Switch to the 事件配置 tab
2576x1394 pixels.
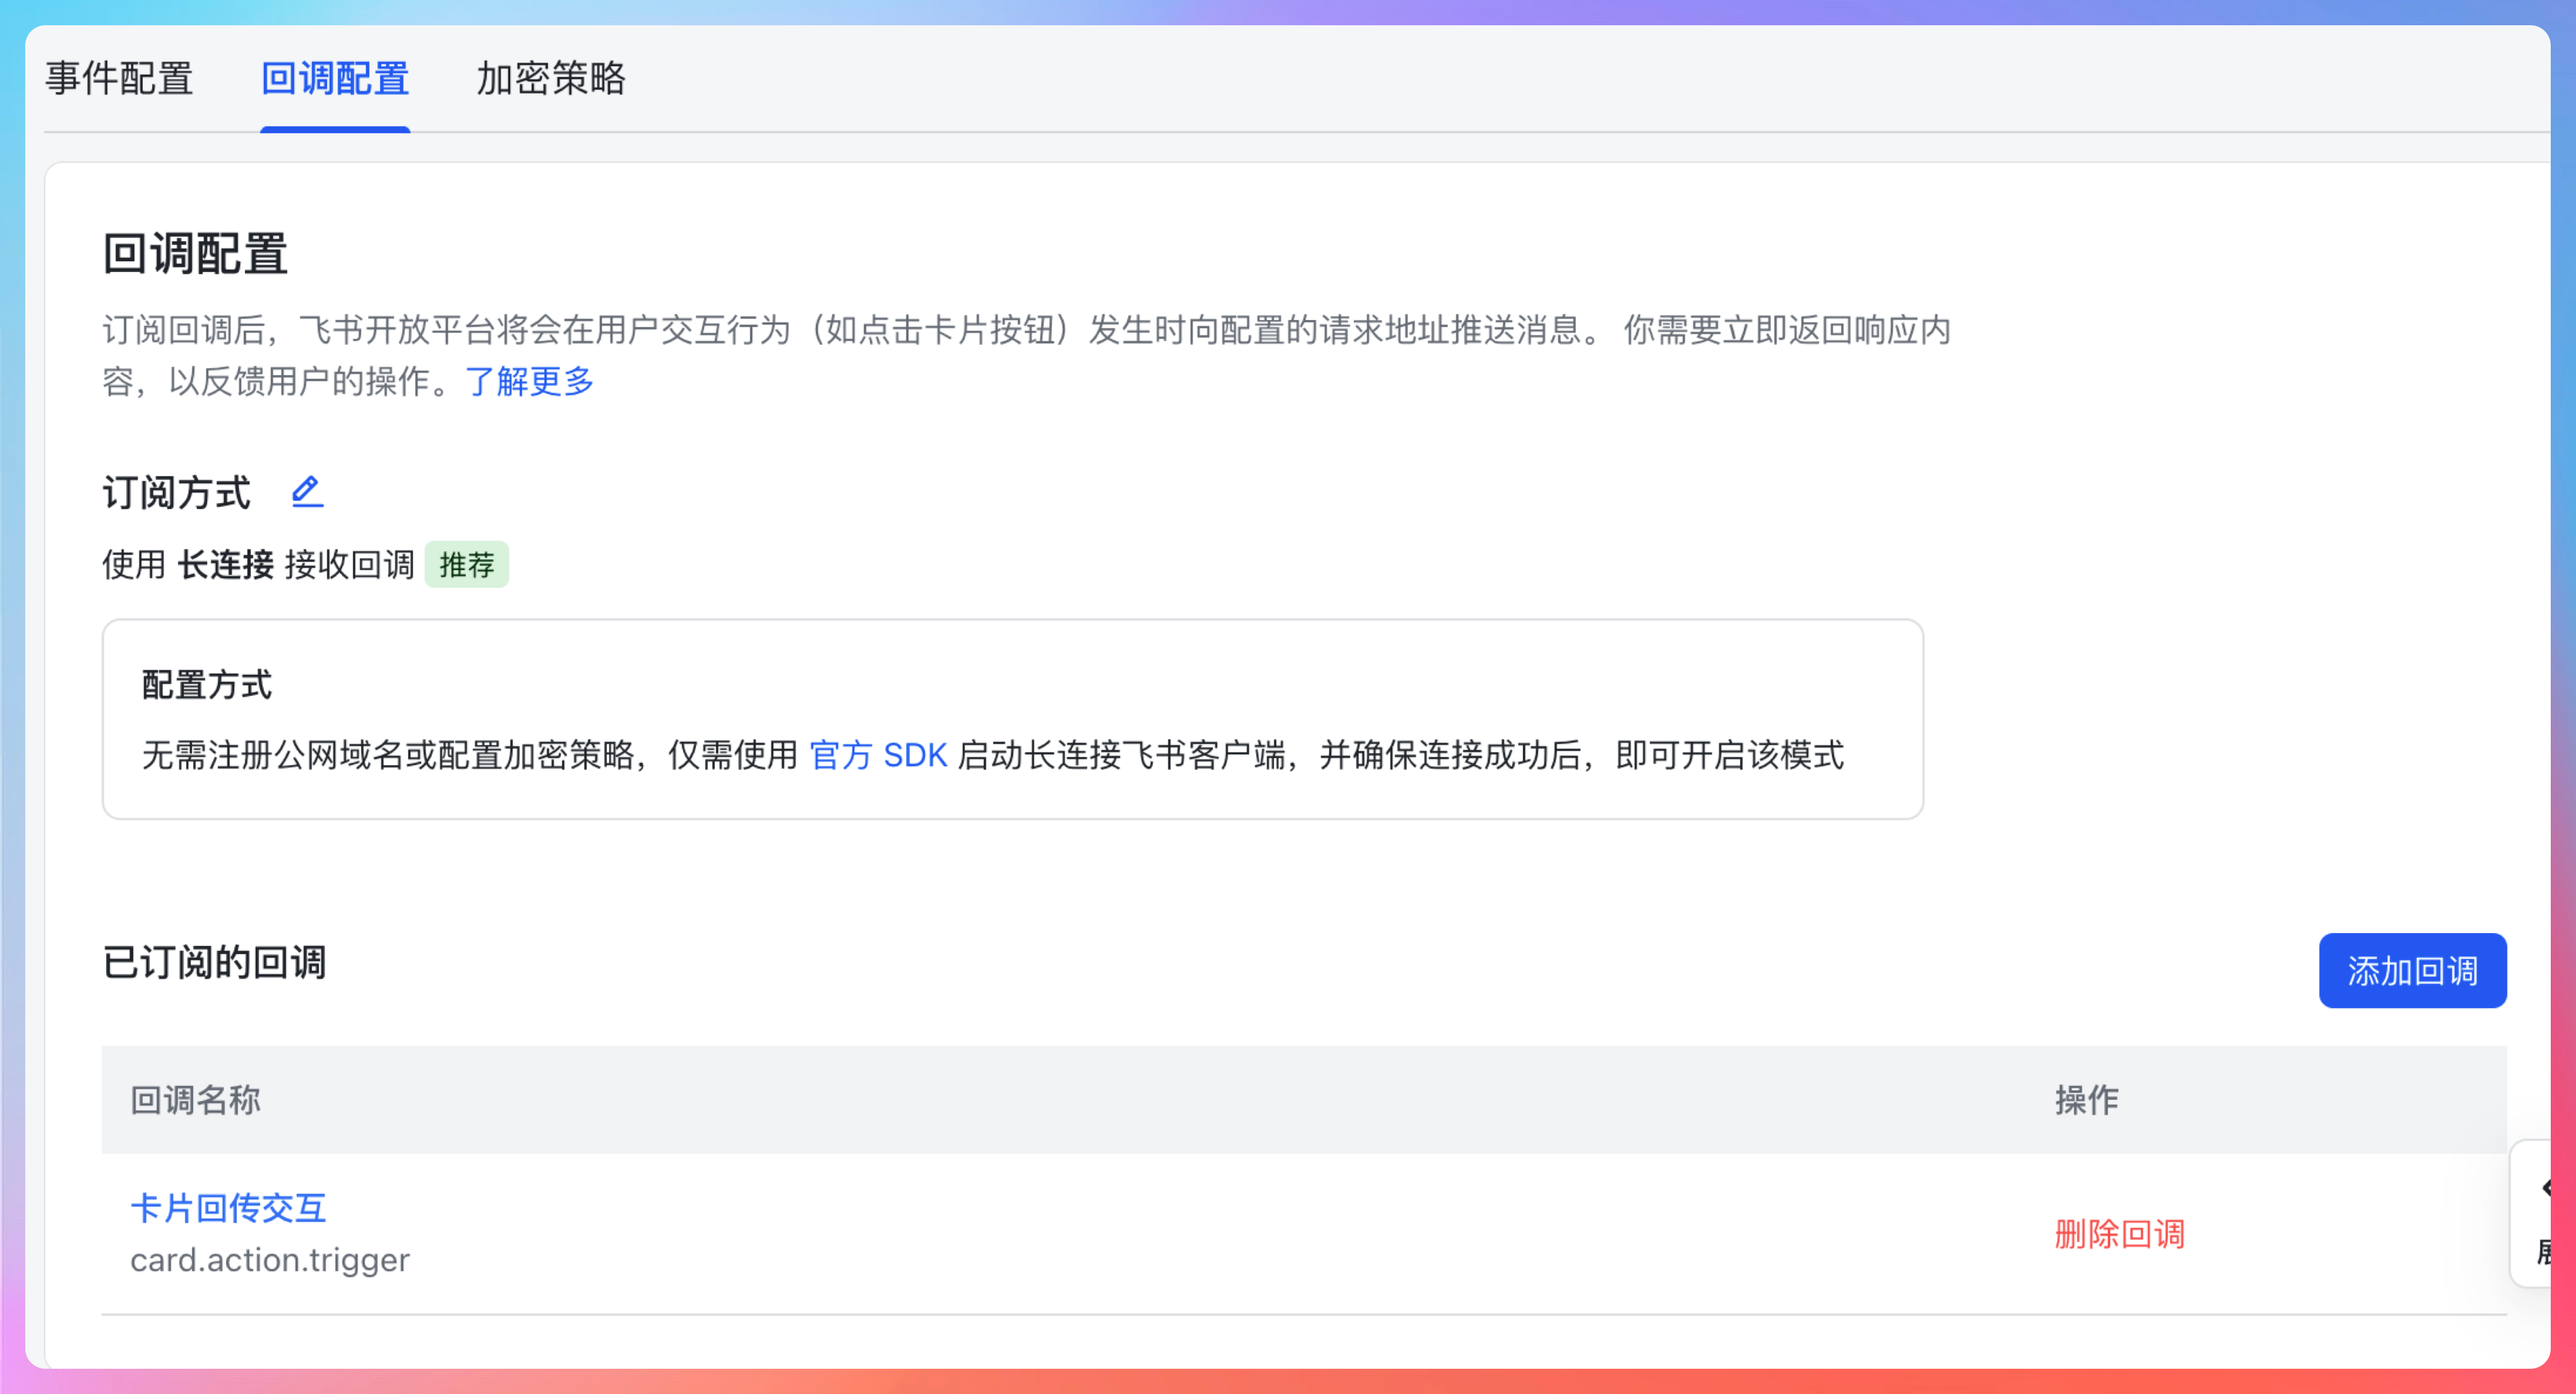(119, 78)
